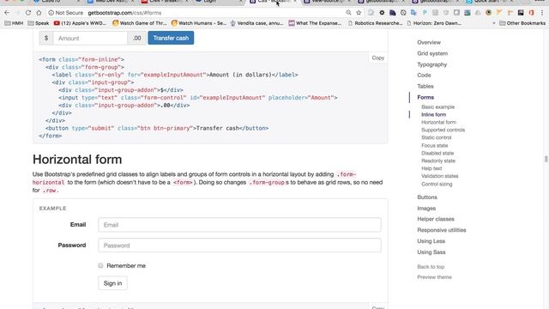Screen dimensions: 549x309
Task: Click the zoom magnifier icon in address bar
Action: coord(348,13)
